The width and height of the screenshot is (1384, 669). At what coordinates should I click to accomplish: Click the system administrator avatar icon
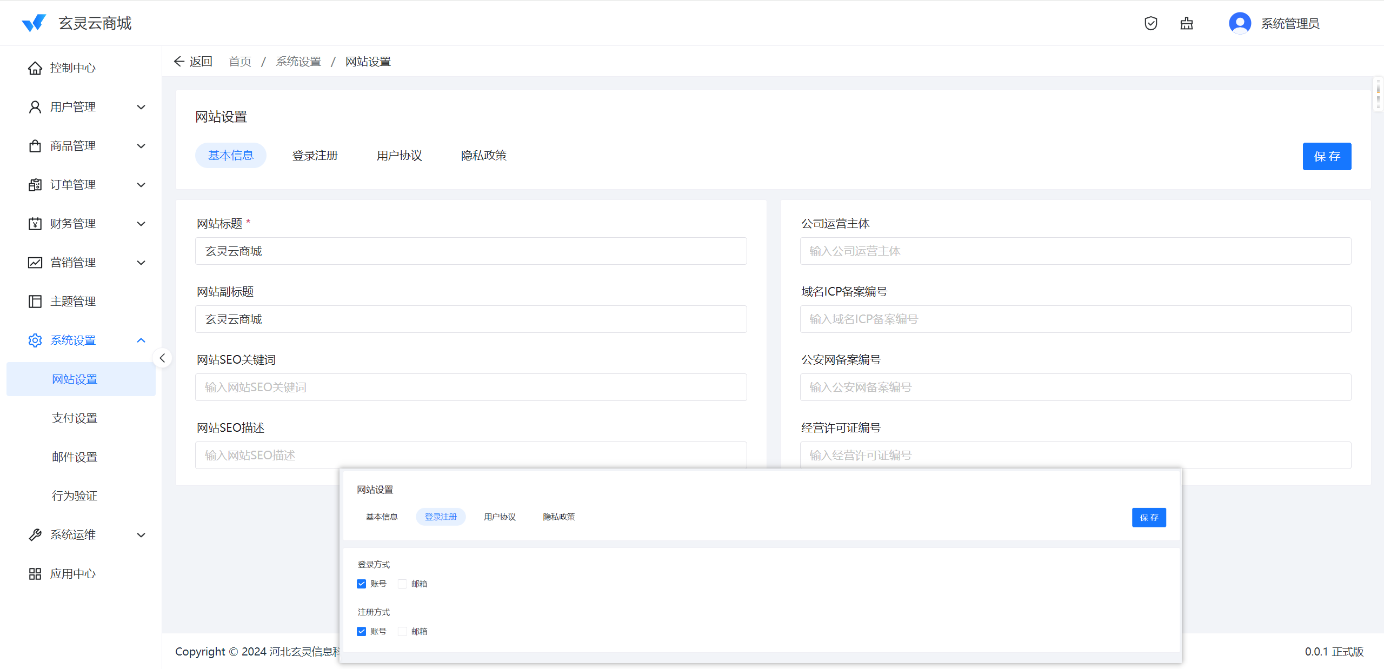pyautogui.click(x=1240, y=23)
